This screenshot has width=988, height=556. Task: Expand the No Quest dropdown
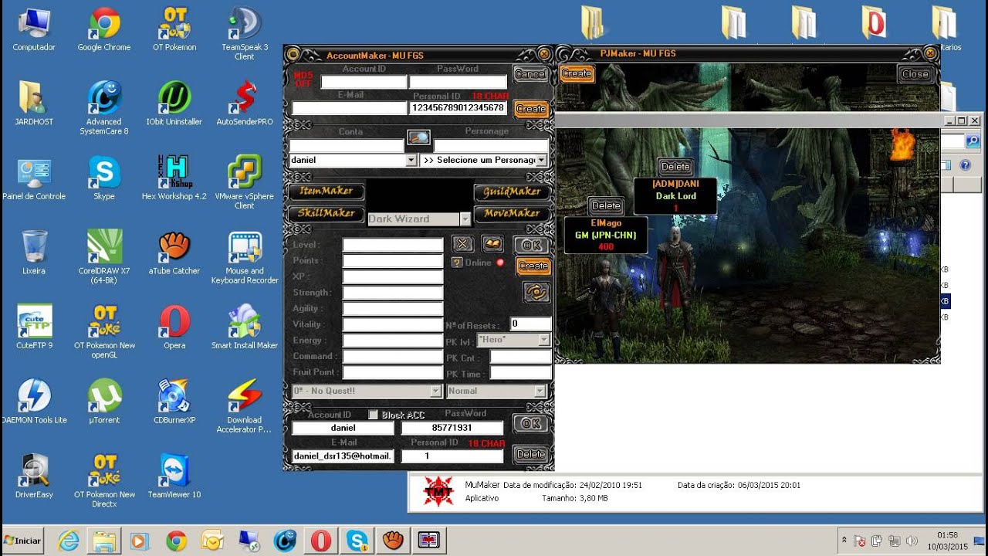436,391
